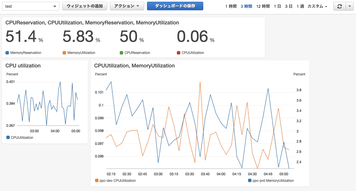Click the red CPUUtilization legend swatch
Screen dimensions: 356x191
click(179, 53)
